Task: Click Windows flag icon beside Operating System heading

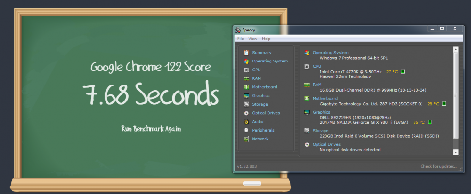Action: (x=307, y=53)
